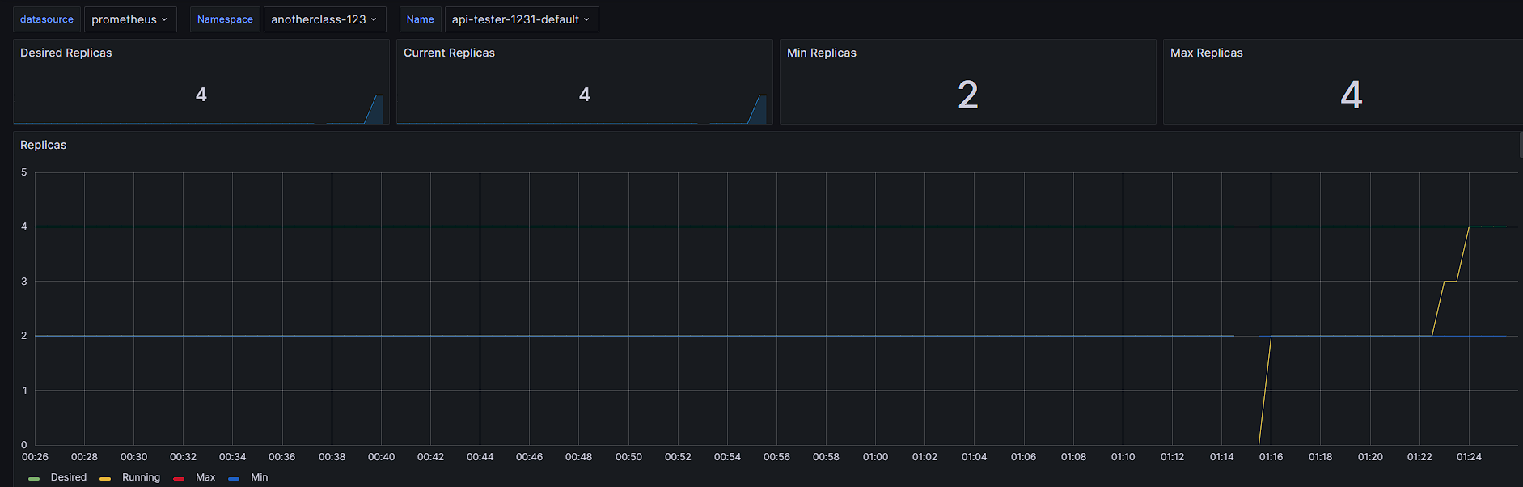Click the 01:16 marker on time axis
1523x487 pixels.
tap(1271, 457)
